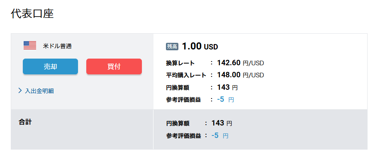
Task: Click the 代表口座 page heading
Action: 32,14
